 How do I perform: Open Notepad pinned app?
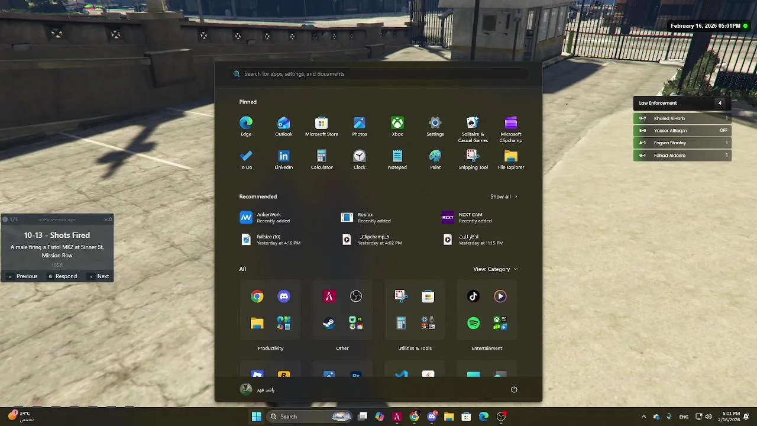[x=397, y=159]
